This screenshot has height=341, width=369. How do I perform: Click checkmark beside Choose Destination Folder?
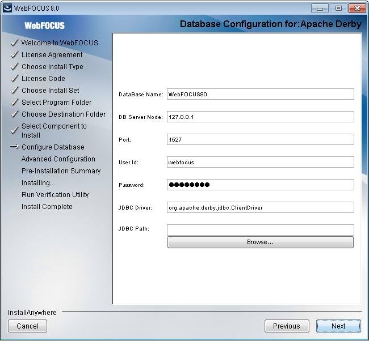[14, 114]
